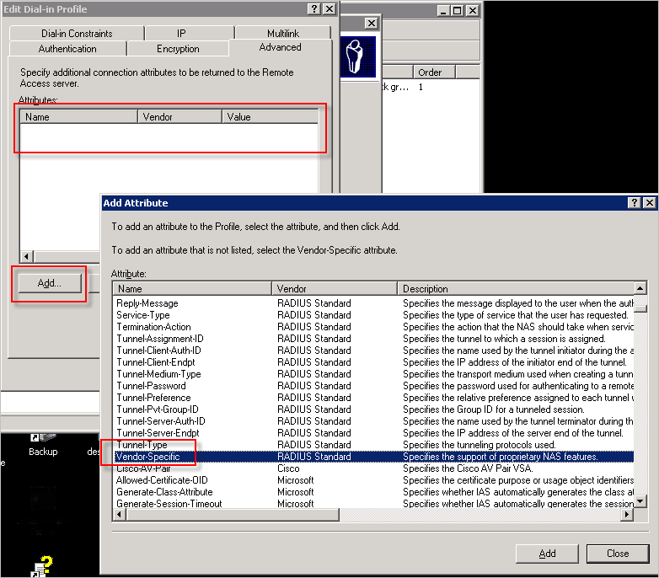Open the IP tab
The height and width of the screenshot is (578, 659).
pos(181,34)
